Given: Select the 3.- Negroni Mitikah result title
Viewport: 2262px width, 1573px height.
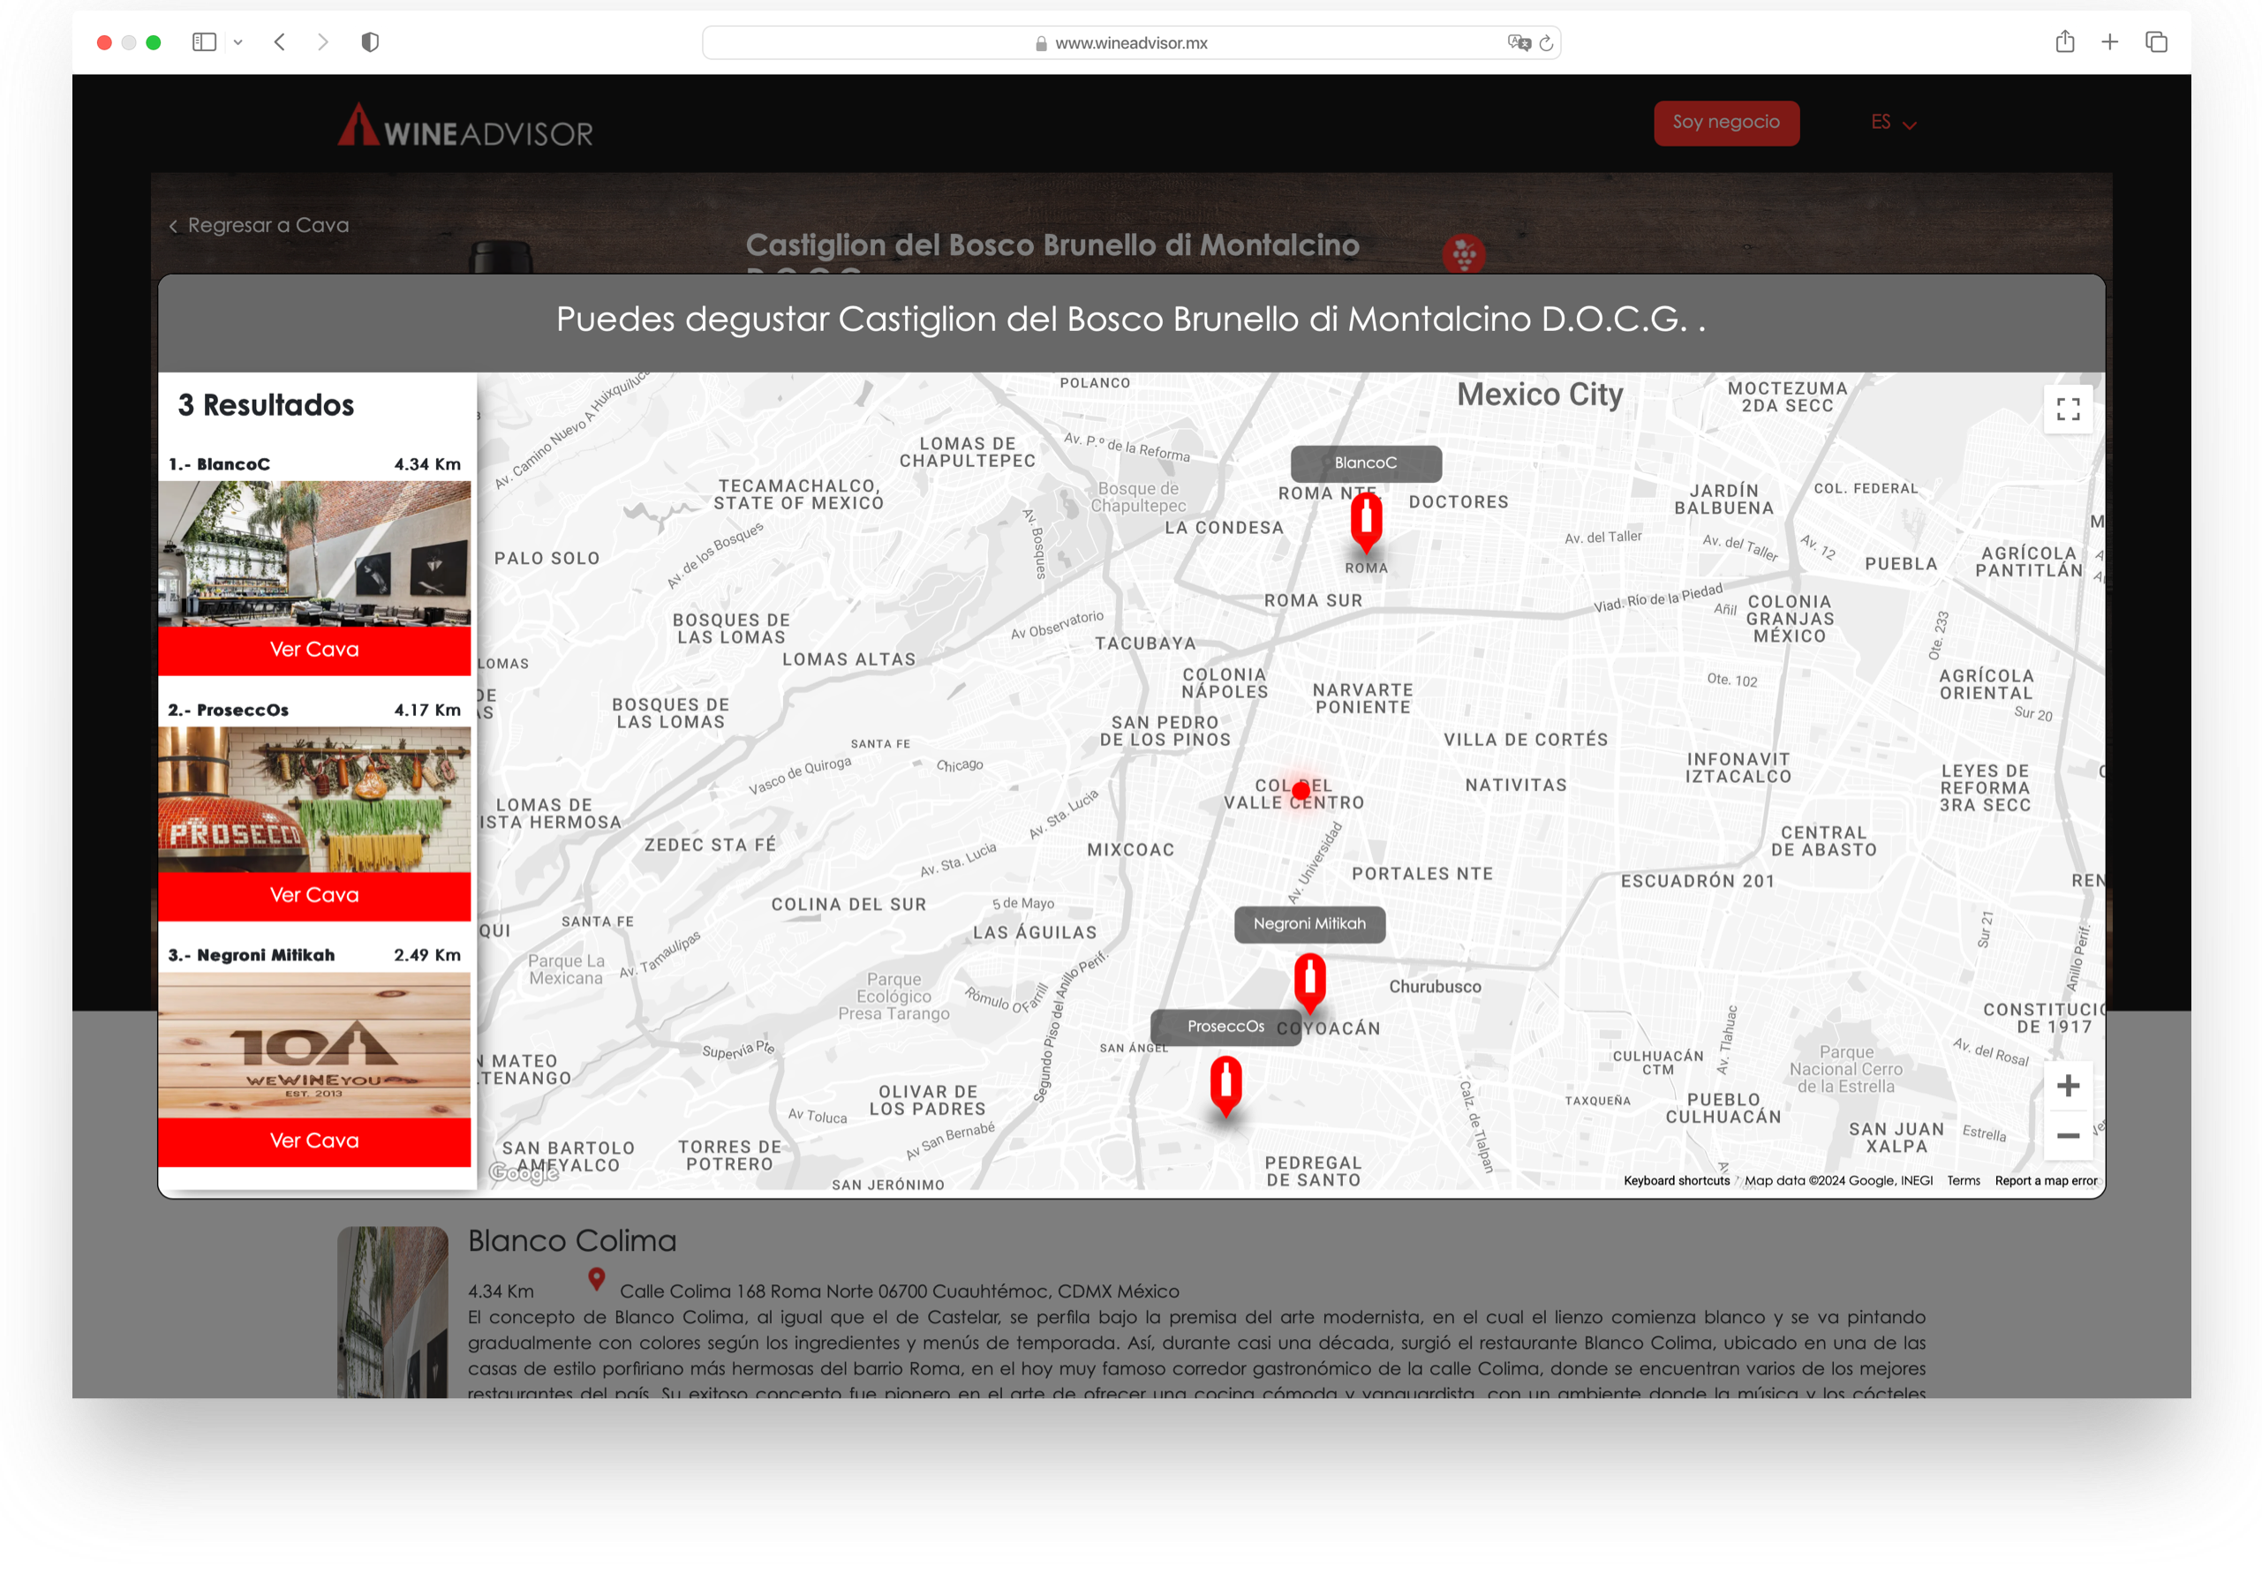Looking at the screenshot, I should [252, 955].
